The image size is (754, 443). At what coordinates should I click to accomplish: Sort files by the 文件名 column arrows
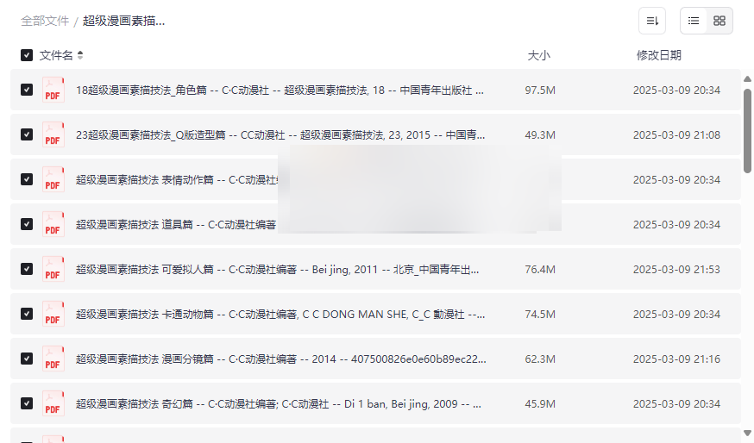[x=80, y=55]
